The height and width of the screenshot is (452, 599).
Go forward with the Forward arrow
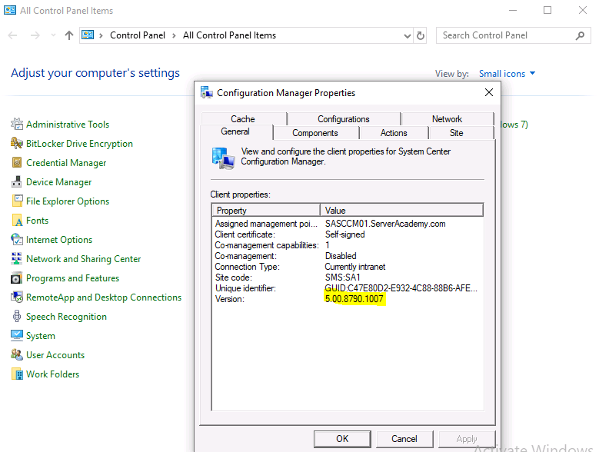(35, 35)
